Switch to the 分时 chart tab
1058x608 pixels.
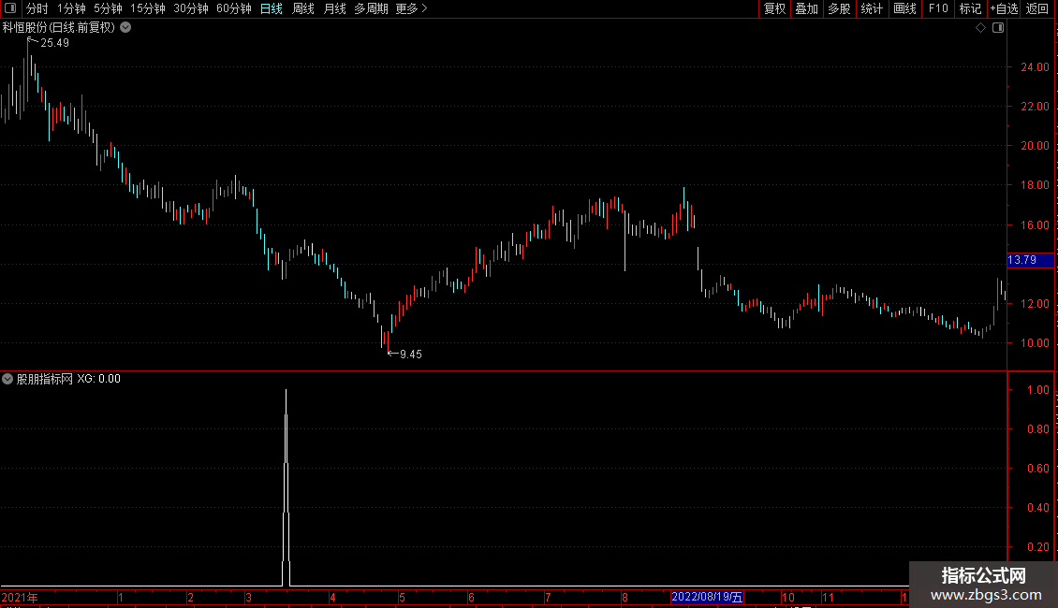37,8
